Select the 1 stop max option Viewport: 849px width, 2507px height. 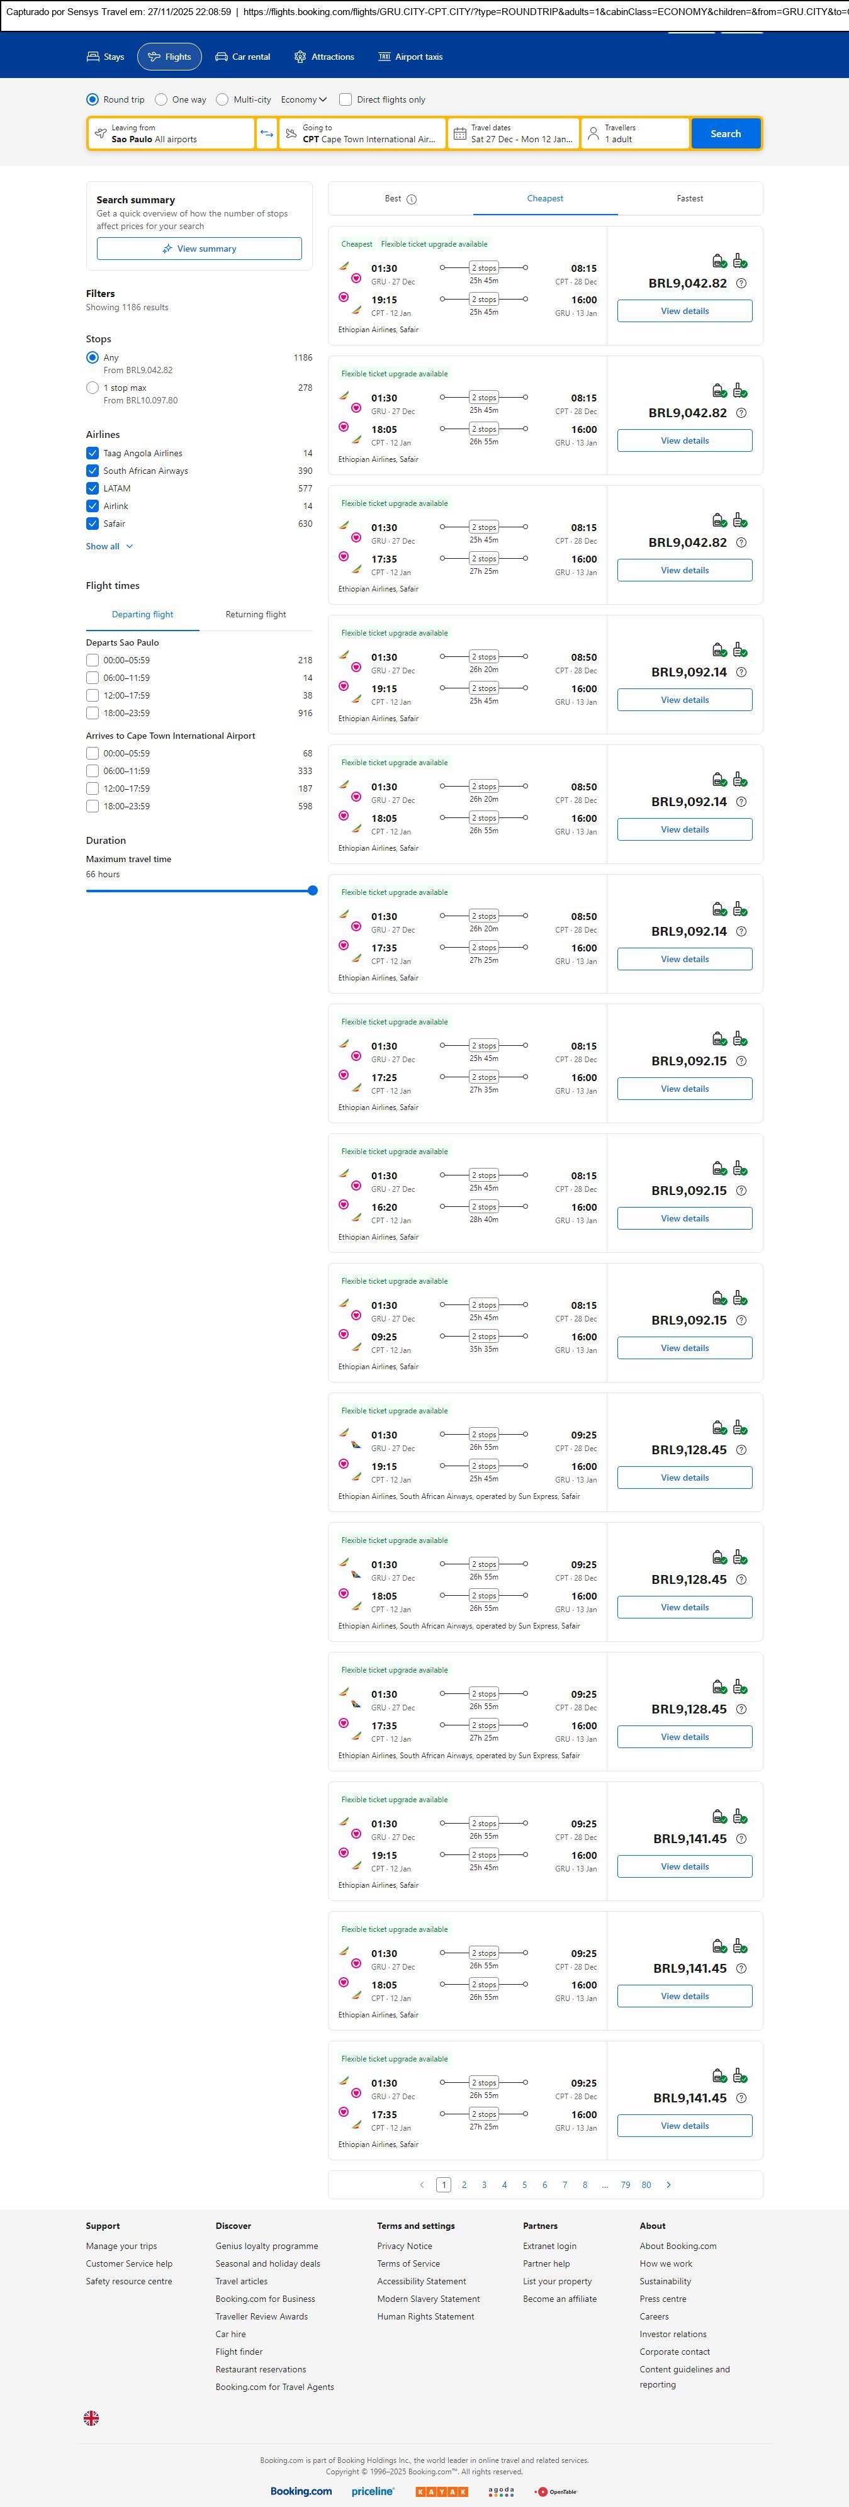pos(93,388)
